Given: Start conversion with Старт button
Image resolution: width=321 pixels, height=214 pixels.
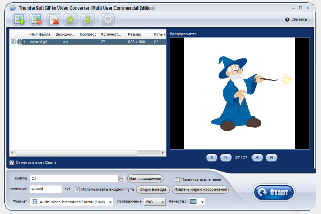Looking at the screenshot, I should point(274,192).
